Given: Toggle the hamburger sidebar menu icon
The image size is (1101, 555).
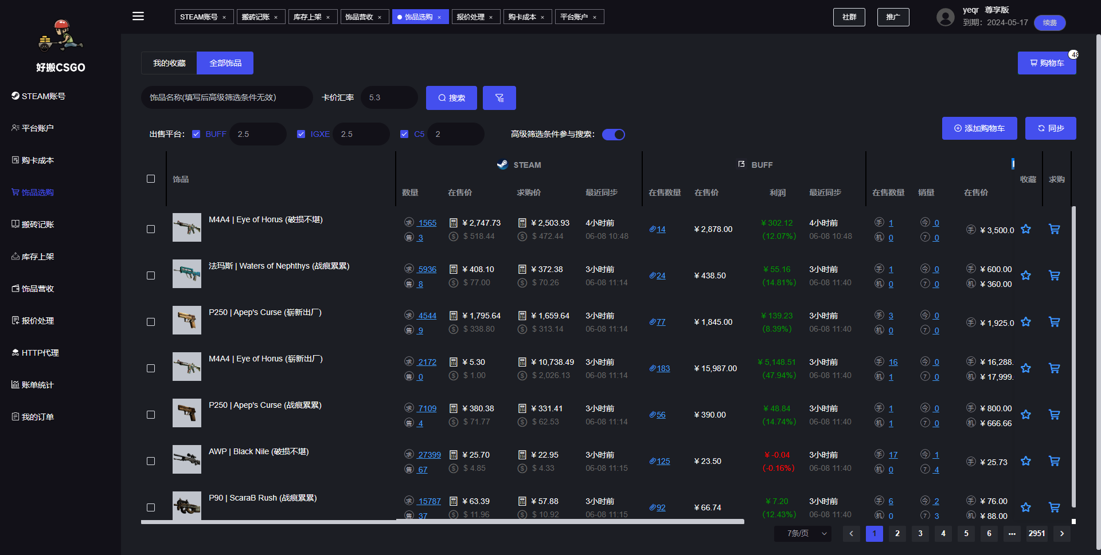Looking at the screenshot, I should 138,16.
